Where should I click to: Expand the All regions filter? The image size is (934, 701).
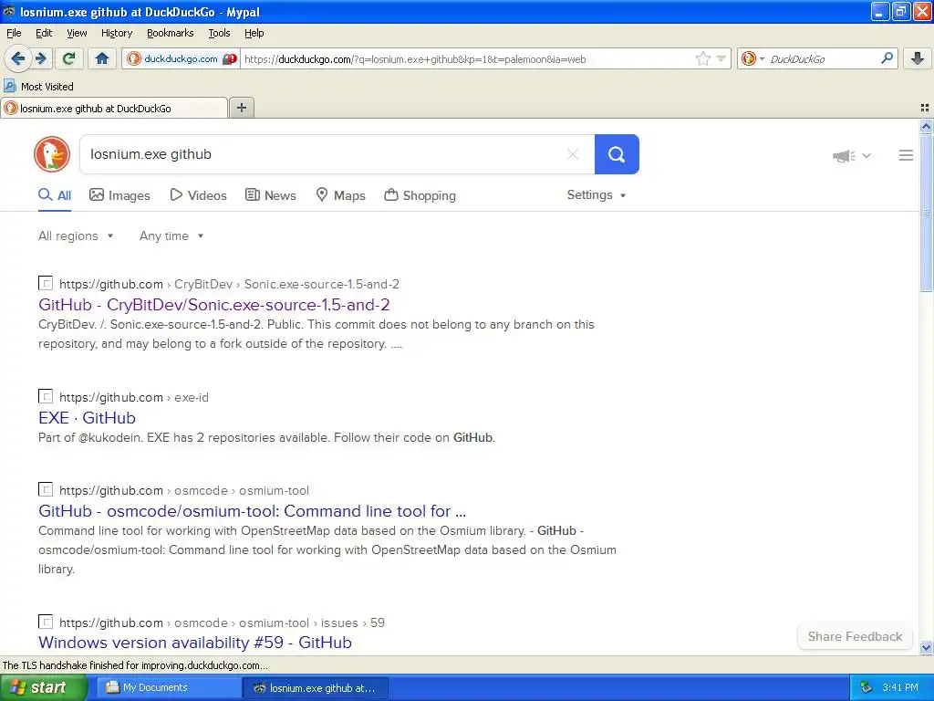[76, 236]
